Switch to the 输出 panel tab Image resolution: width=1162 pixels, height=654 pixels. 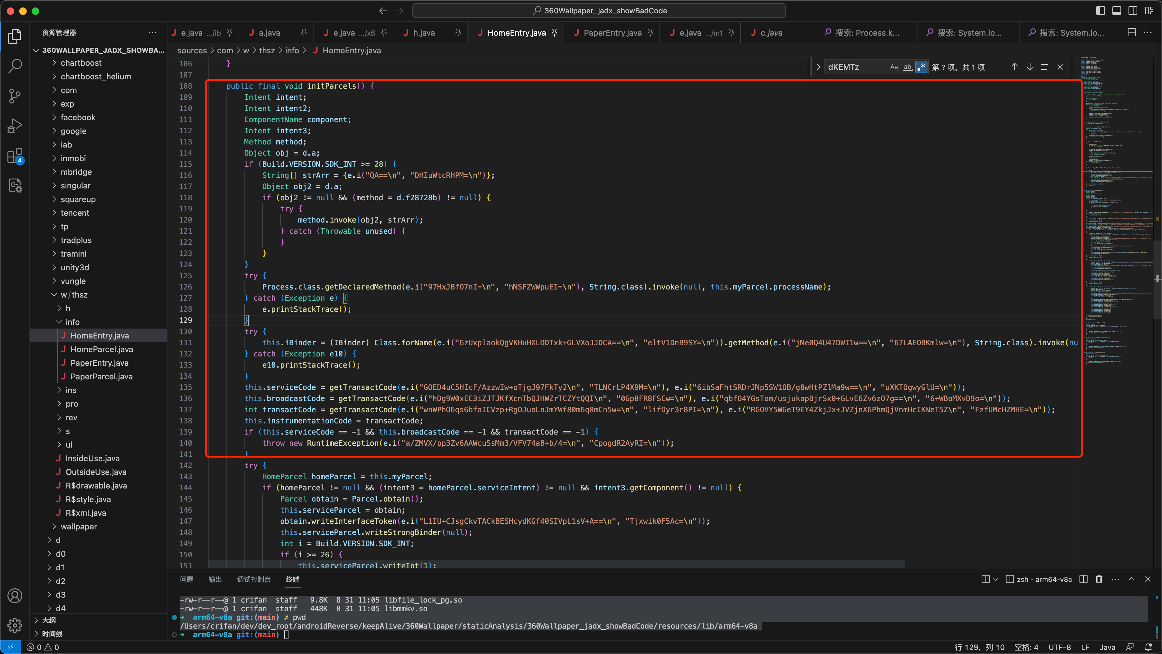pos(215,579)
